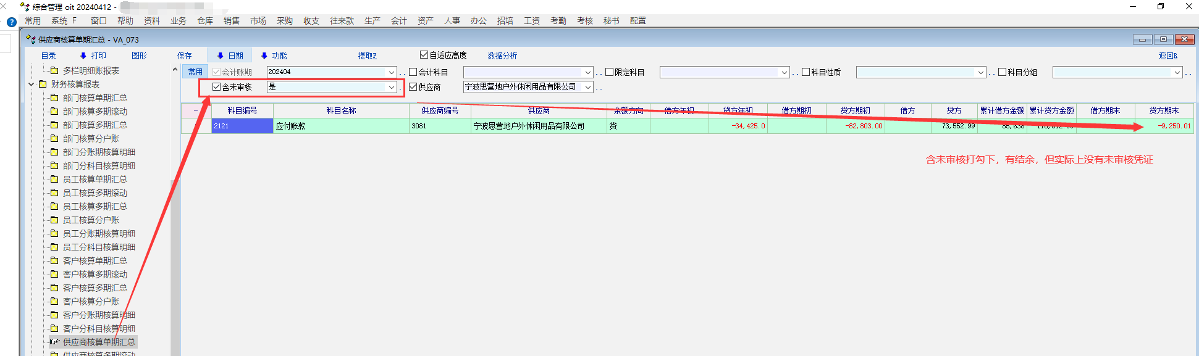Click the 数据分析 button
The height and width of the screenshot is (356, 1199).
click(x=502, y=56)
